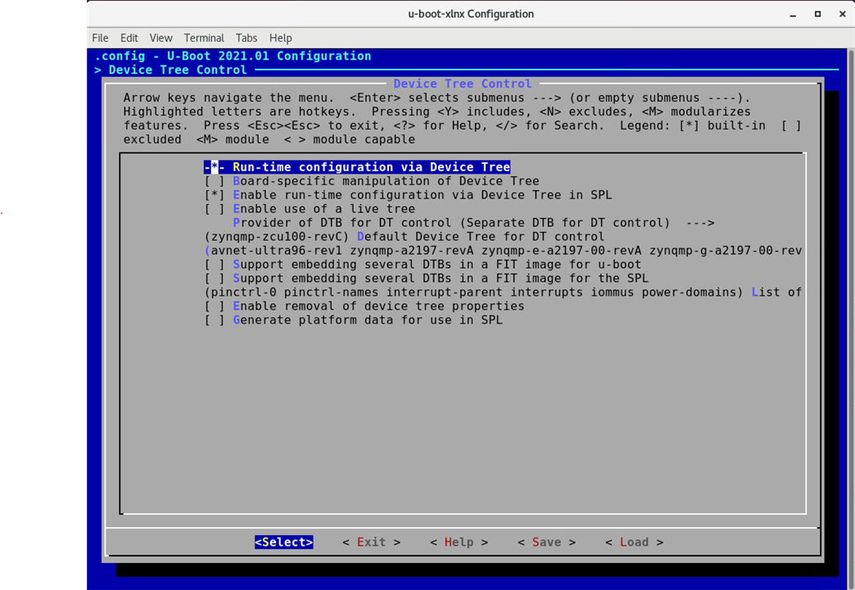Select Default Device Tree for DT control entry

click(x=480, y=237)
